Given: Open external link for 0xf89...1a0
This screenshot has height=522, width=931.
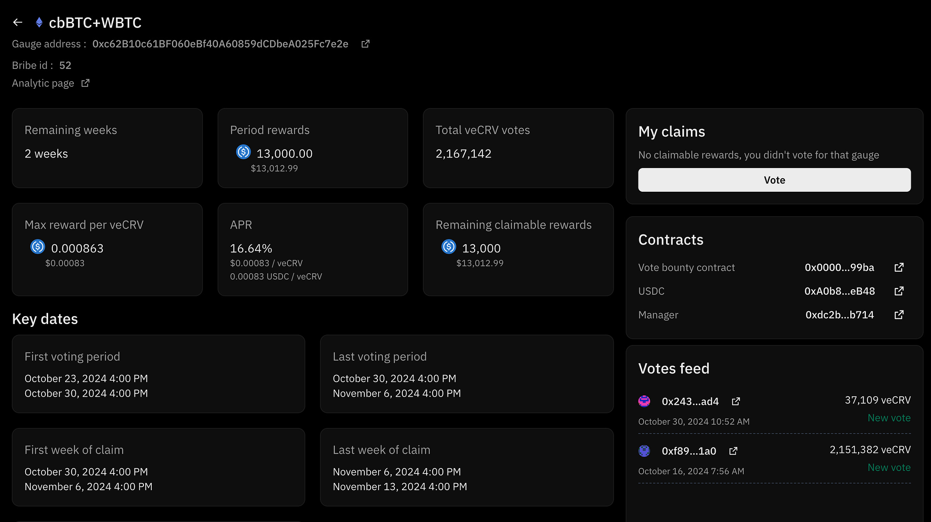Looking at the screenshot, I should tap(733, 451).
